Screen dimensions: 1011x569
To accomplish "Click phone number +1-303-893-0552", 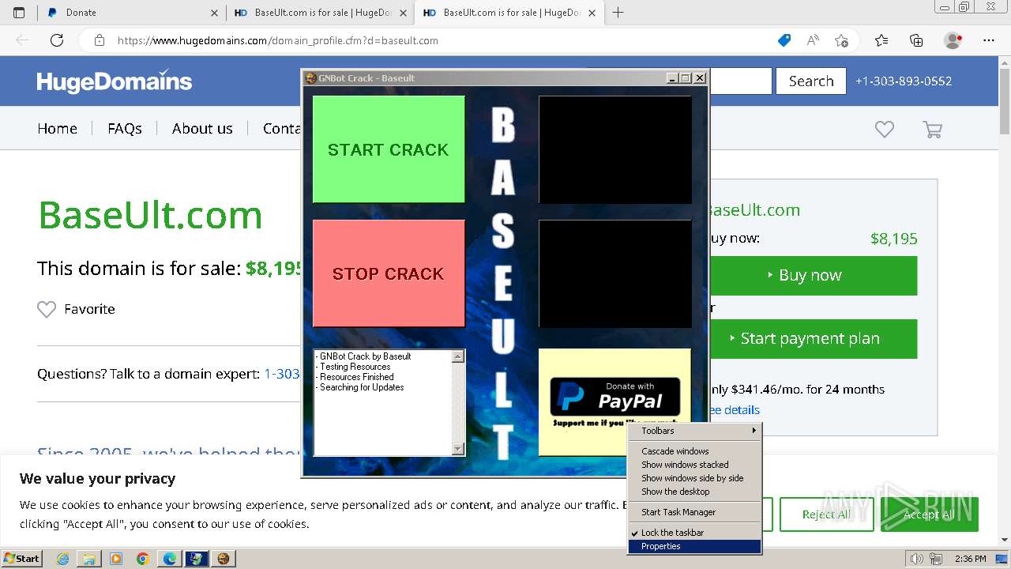I will [x=904, y=81].
